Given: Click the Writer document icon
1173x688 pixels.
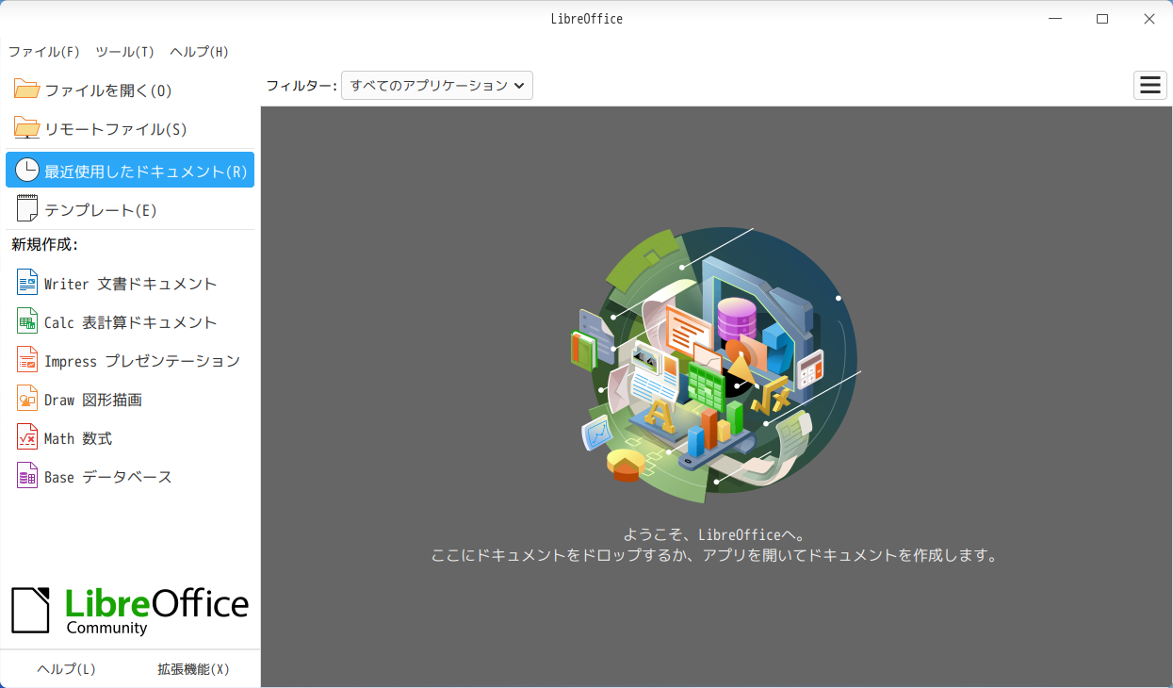Looking at the screenshot, I should (x=27, y=283).
